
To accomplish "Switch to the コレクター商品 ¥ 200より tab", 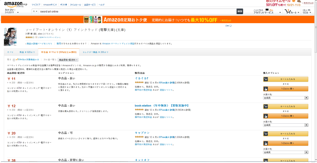I will pyautogui.click(x=95, y=52).
